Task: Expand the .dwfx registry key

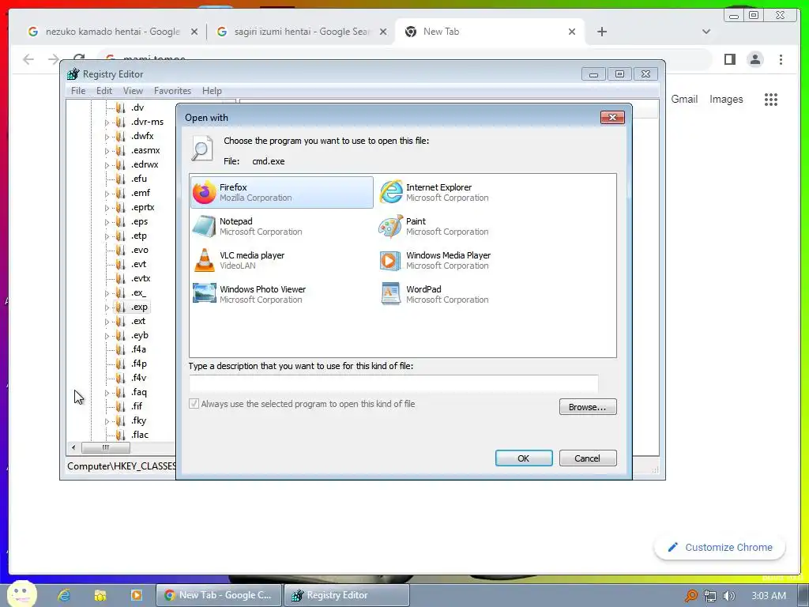Action: click(x=107, y=137)
